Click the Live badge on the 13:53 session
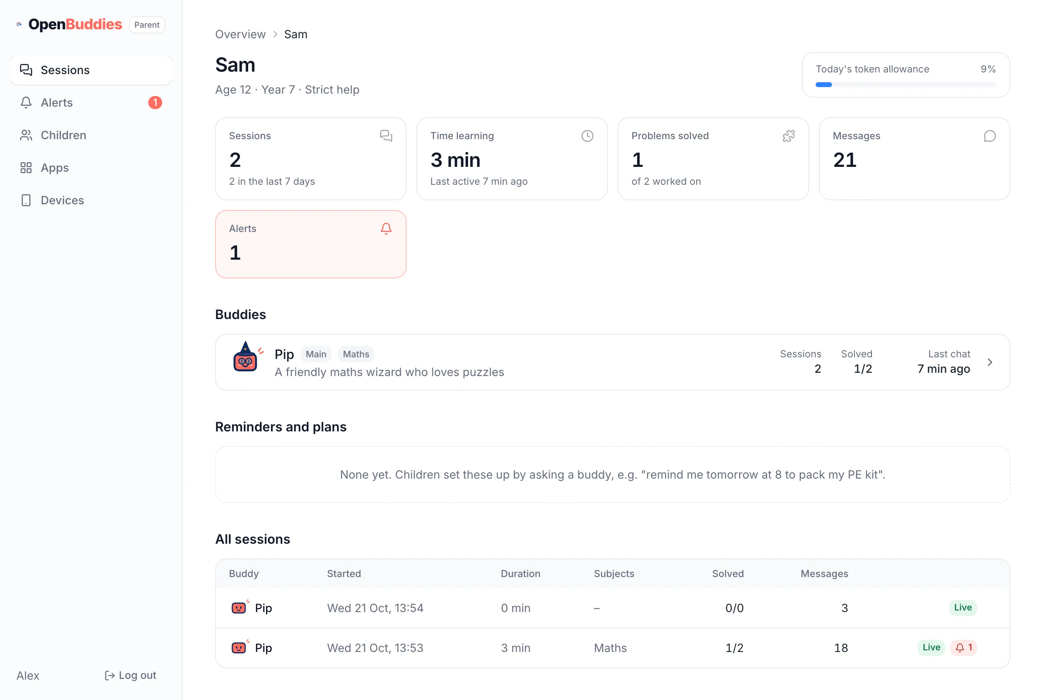1043x700 pixels. pos(931,647)
